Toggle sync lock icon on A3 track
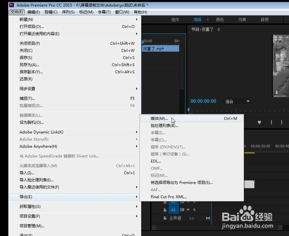The width and height of the screenshot is (289, 236). pos(182,210)
